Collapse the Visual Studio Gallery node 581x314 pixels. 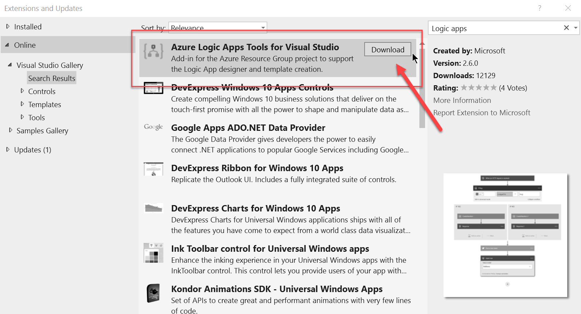(x=10, y=65)
